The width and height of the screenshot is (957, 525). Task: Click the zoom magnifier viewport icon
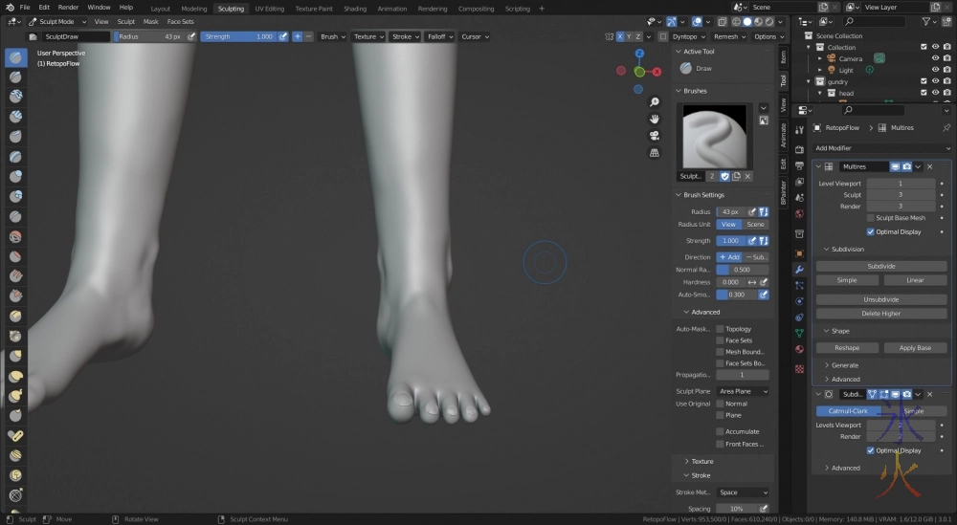(x=655, y=102)
